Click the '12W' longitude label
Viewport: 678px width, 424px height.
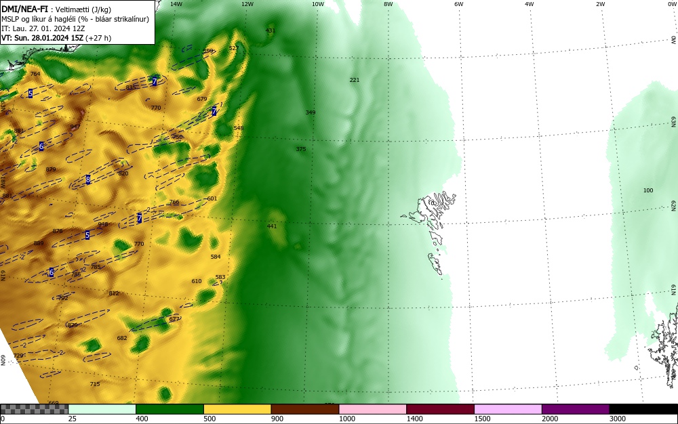pos(247,4)
